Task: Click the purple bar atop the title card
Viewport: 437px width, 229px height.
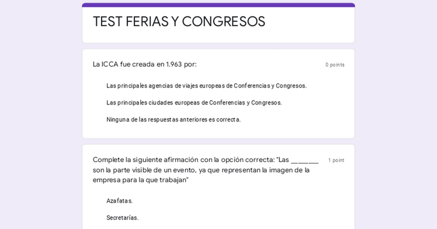Action: pyautogui.click(x=218, y=5)
